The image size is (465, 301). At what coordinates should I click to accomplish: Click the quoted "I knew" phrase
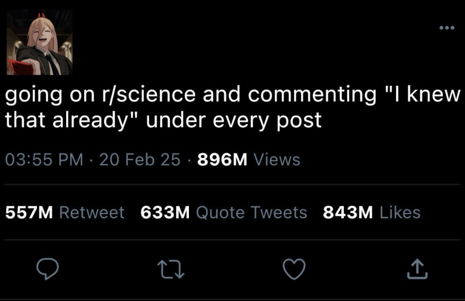(x=420, y=95)
